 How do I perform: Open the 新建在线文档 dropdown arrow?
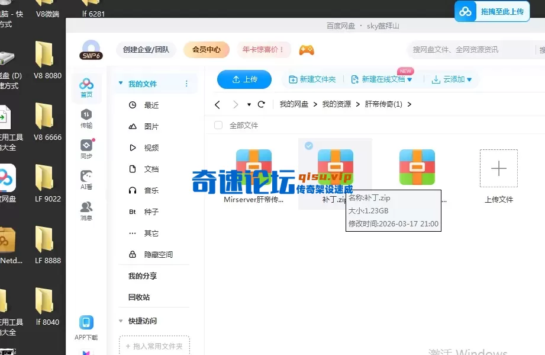click(409, 79)
